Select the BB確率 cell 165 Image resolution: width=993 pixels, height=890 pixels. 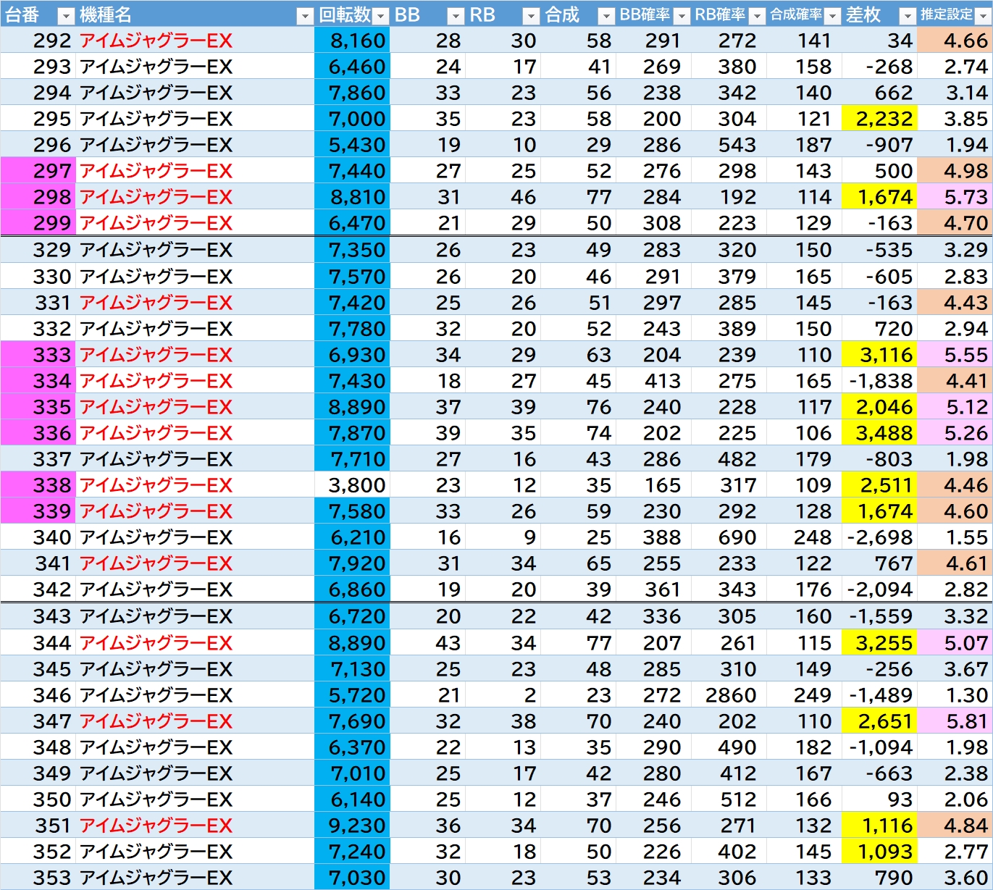653,485
